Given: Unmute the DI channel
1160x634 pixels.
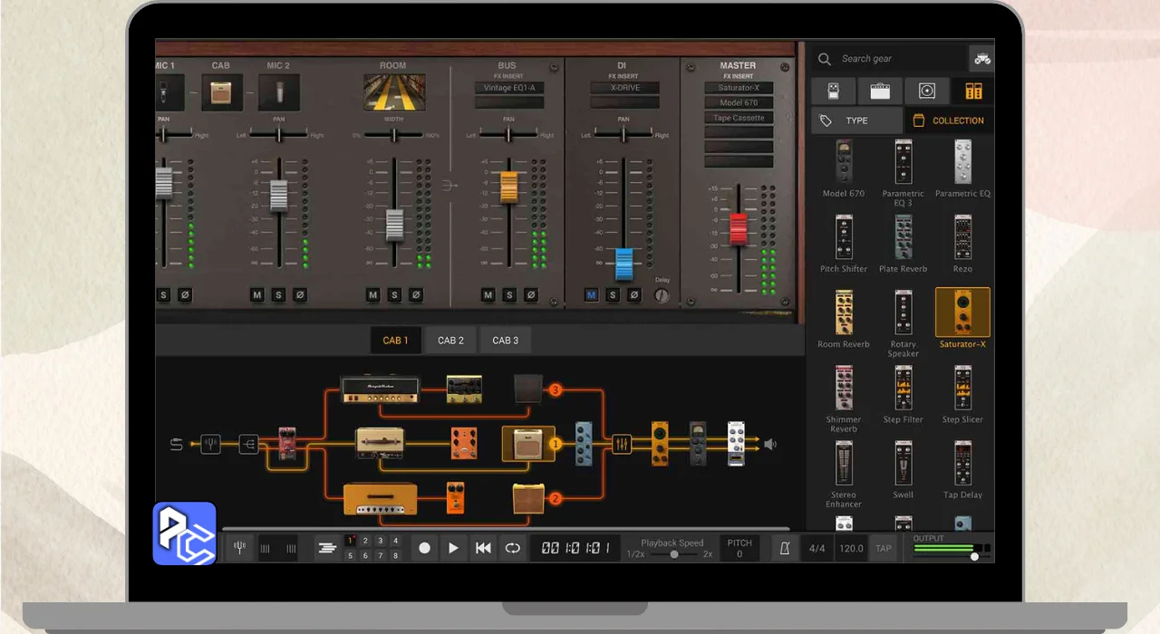Looking at the screenshot, I should click(x=591, y=295).
